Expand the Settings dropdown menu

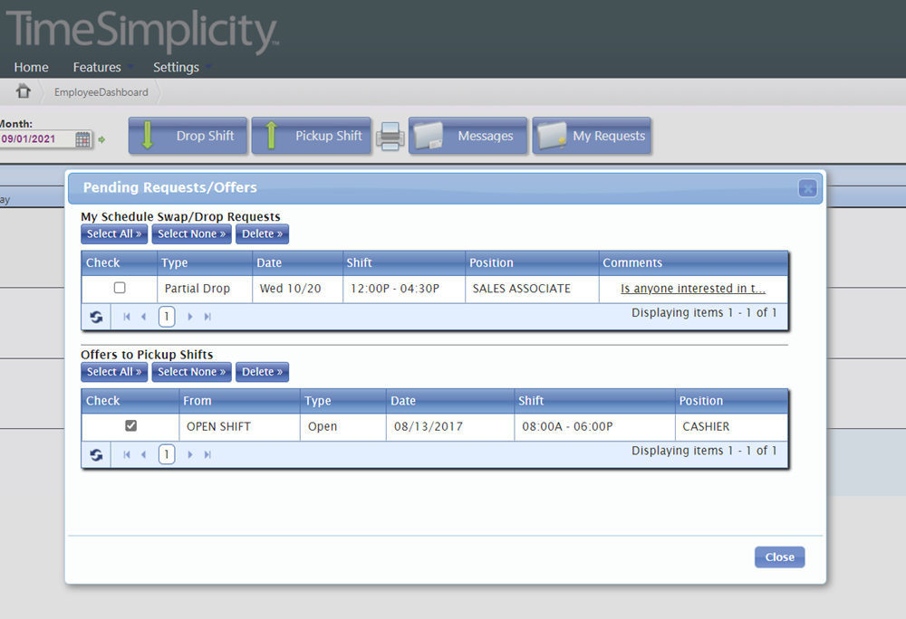(177, 67)
